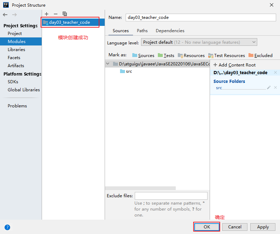Open the Language level dropdown
The image size is (280, 234).
point(199,42)
